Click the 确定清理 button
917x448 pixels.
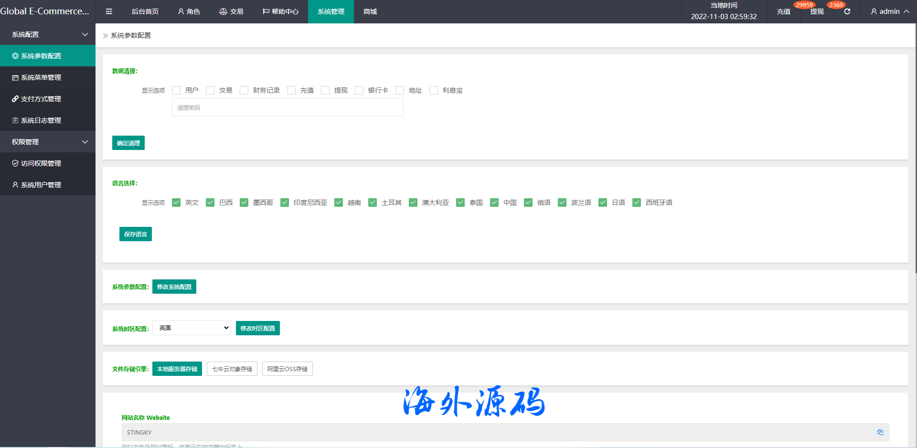128,143
